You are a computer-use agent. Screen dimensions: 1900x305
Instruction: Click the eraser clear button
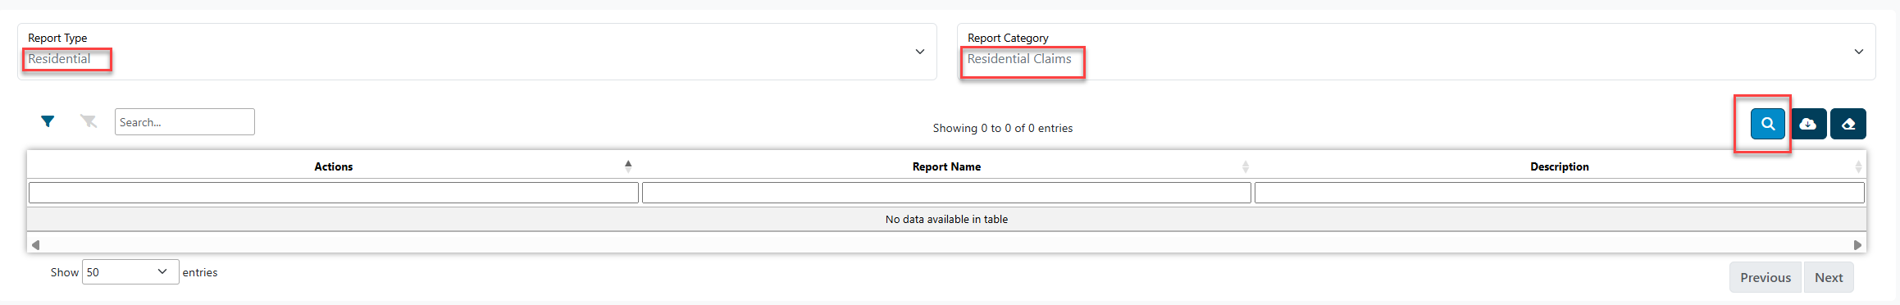coord(1848,124)
